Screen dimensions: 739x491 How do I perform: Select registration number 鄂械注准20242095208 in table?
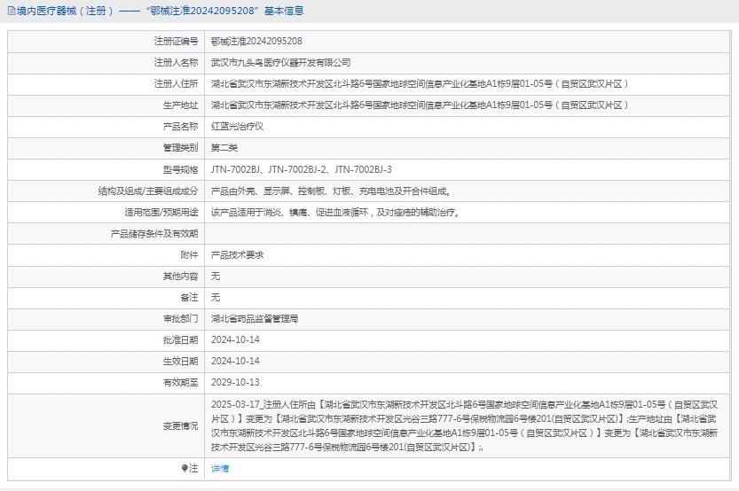pos(256,41)
